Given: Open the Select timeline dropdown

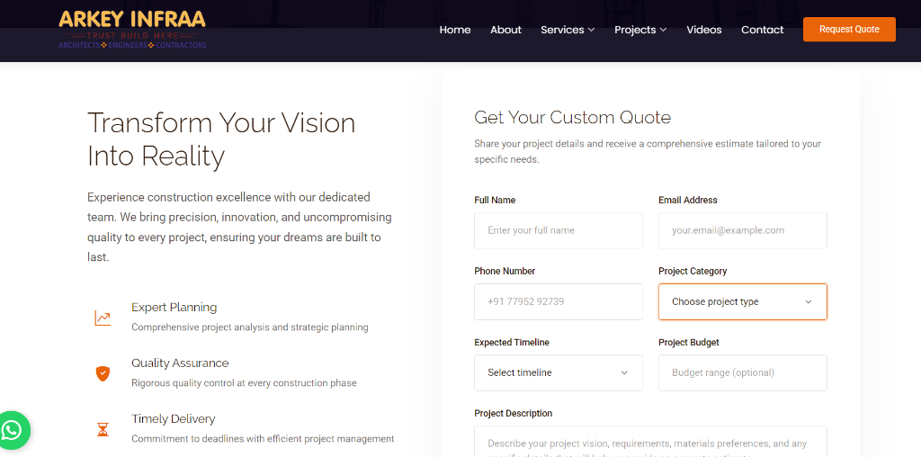Looking at the screenshot, I should (558, 373).
